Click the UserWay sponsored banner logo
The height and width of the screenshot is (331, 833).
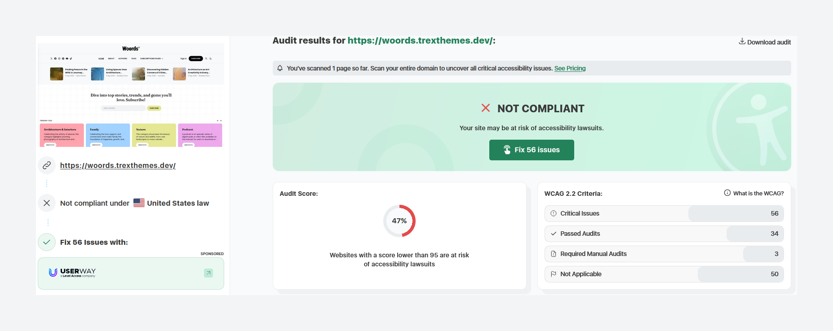point(72,273)
